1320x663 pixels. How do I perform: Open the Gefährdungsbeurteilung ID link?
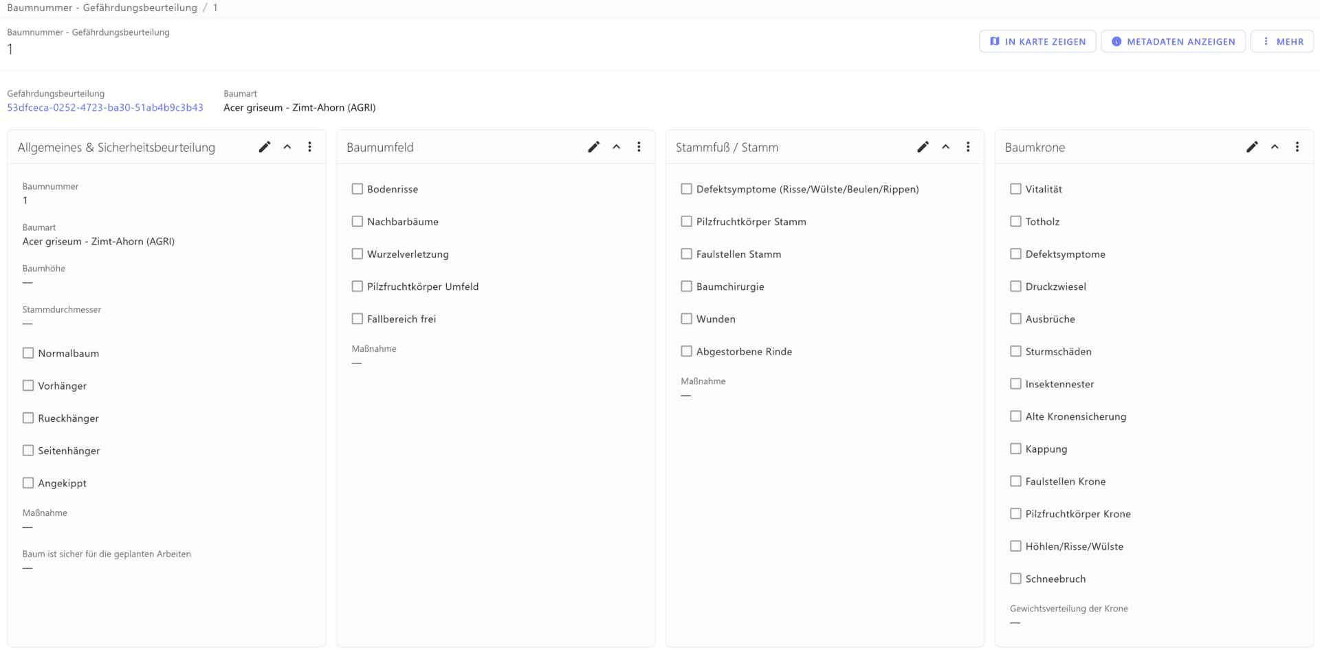pos(105,108)
